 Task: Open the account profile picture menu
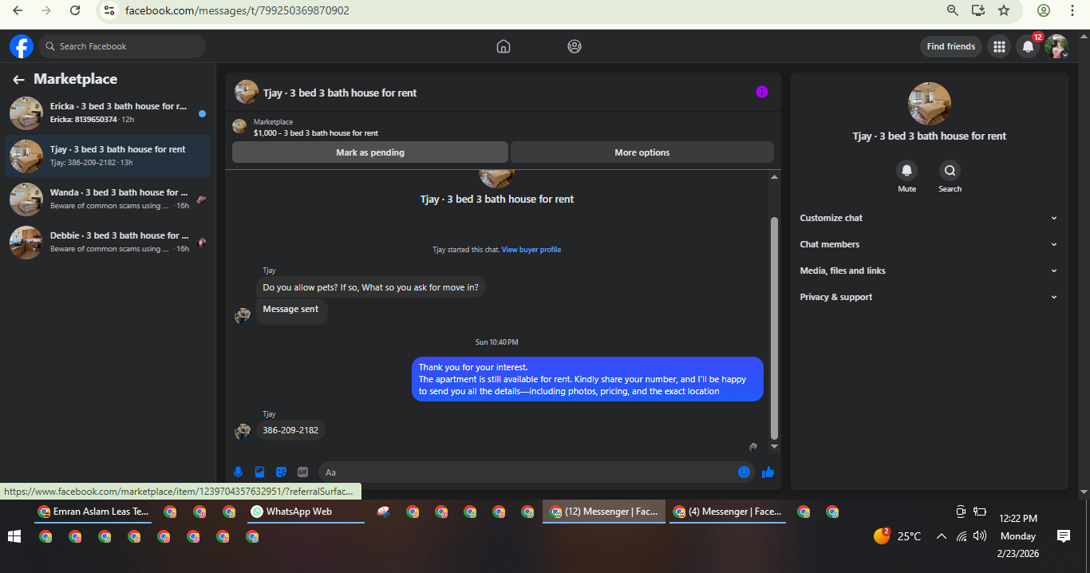coord(1056,46)
